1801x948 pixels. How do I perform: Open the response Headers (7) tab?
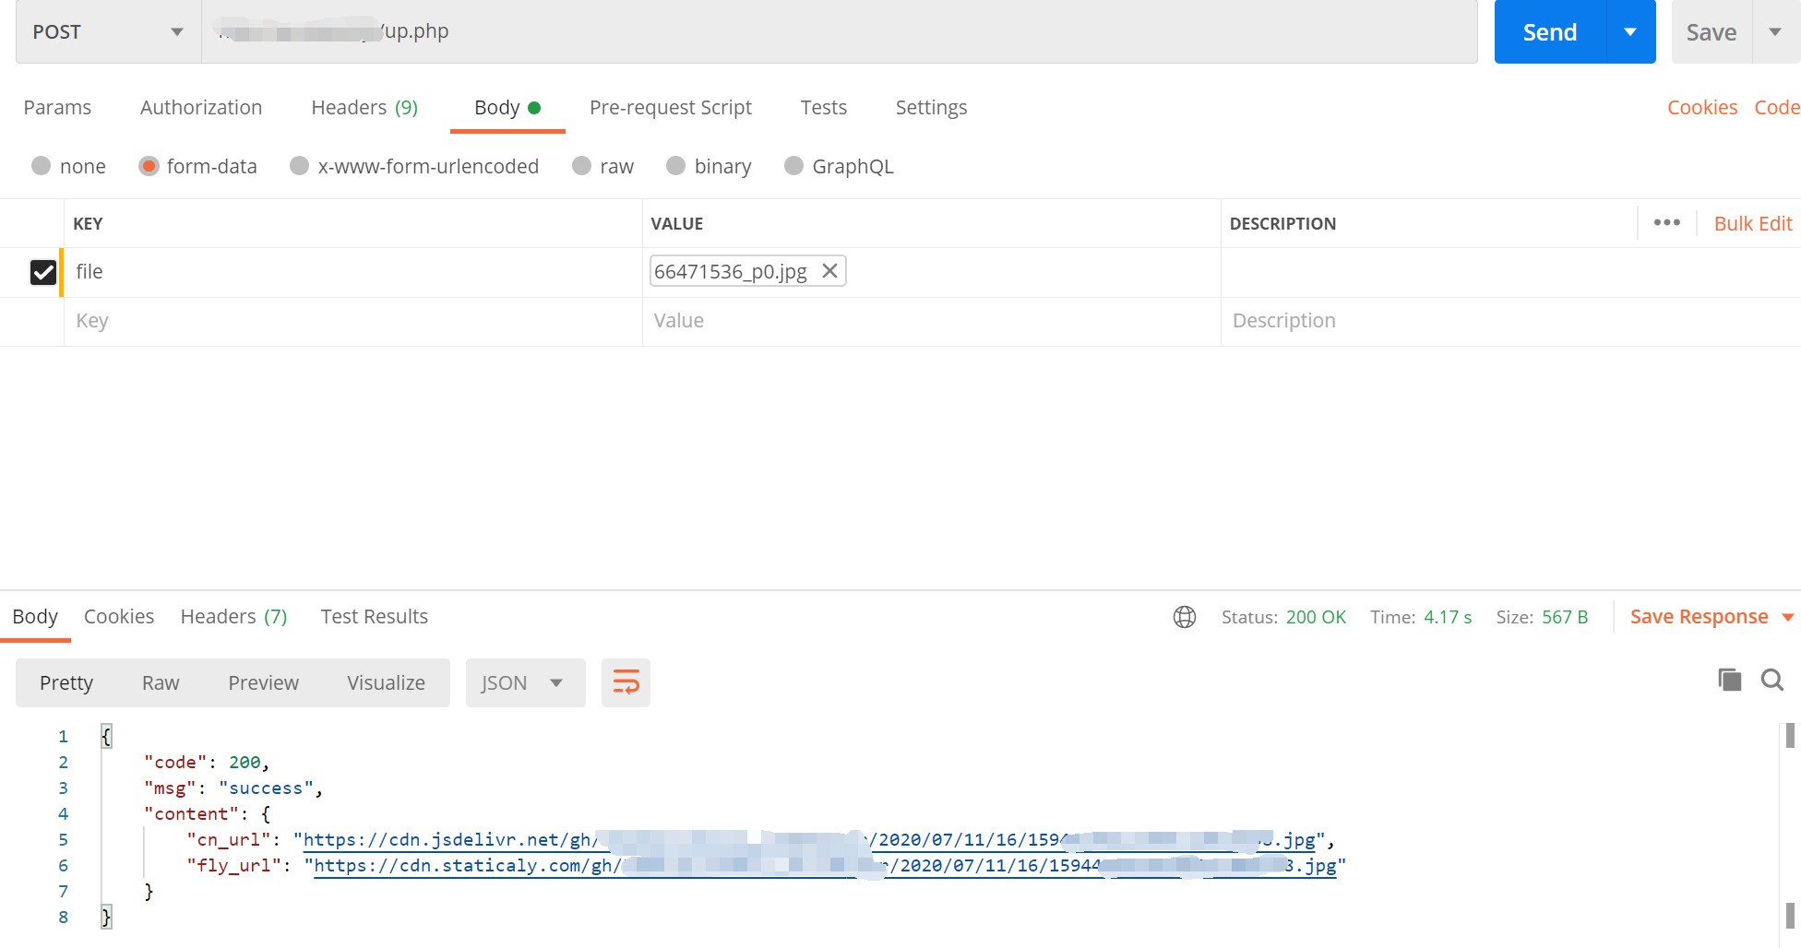point(233,616)
